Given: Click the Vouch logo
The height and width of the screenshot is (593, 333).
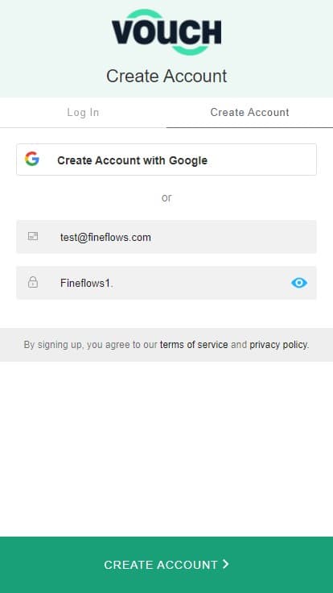Looking at the screenshot, I should point(166,32).
